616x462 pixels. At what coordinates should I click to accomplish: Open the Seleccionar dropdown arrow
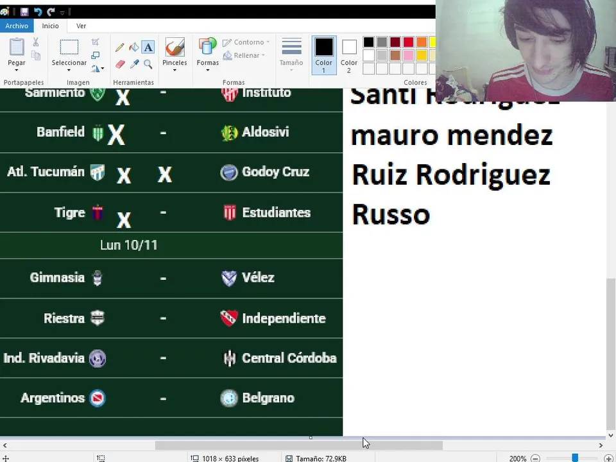point(69,71)
